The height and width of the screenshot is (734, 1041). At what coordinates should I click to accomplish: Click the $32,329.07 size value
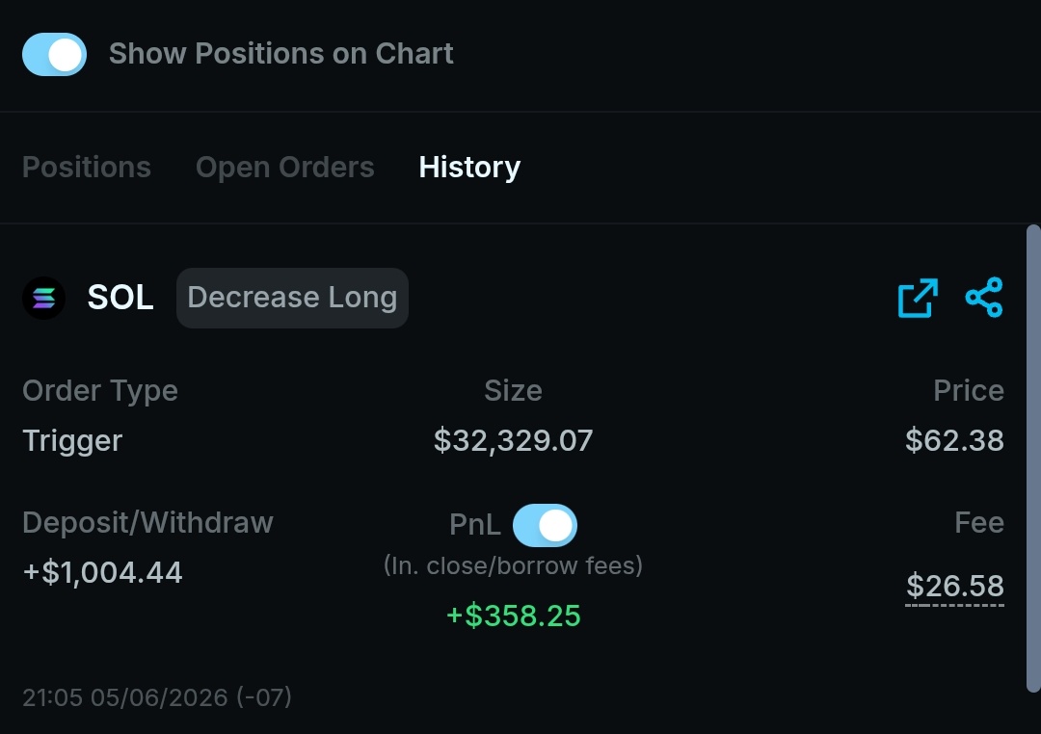tap(513, 440)
